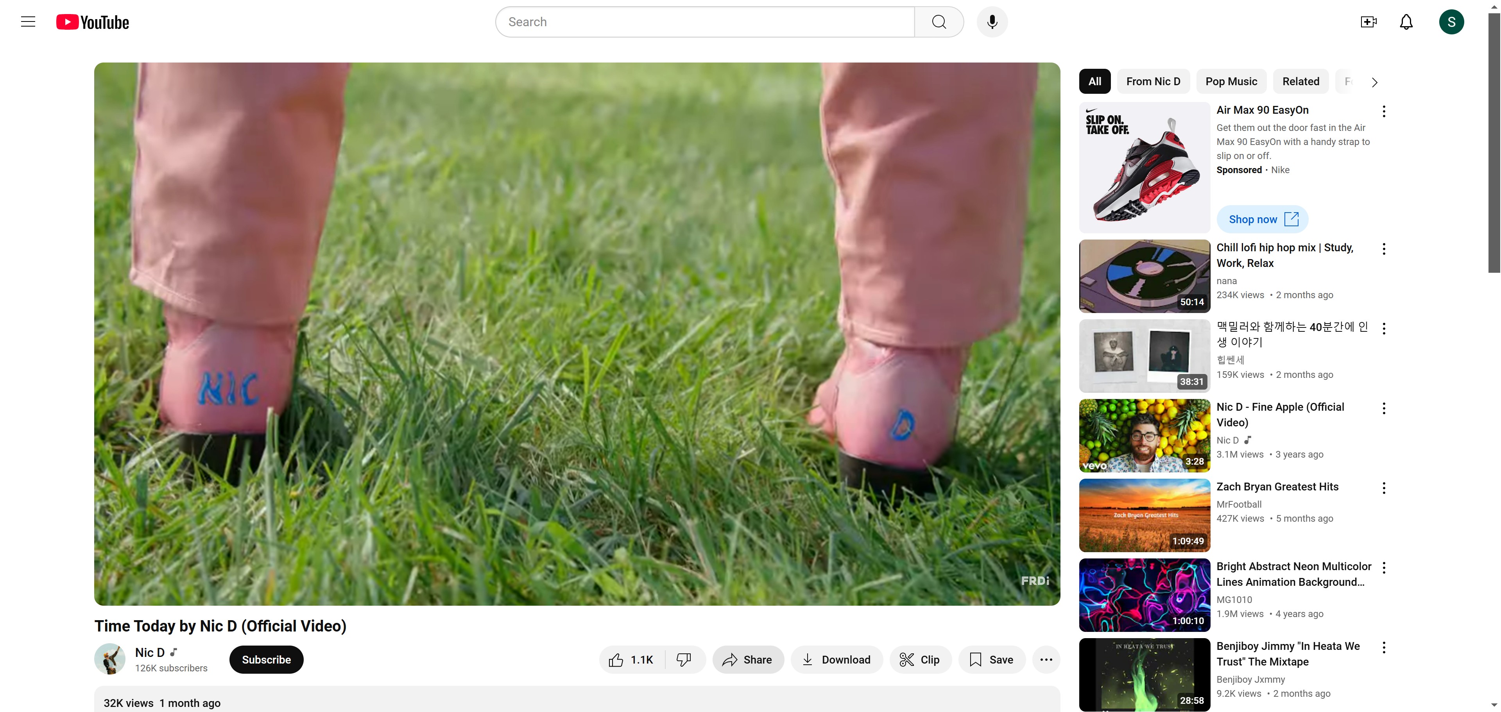Dislike the video with thumbs down
The width and height of the screenshot is (1501, 712).
684,660
